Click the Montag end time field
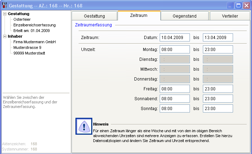This screenshot has height=154, width=252. pyautogui.click(x=218, y=50)
